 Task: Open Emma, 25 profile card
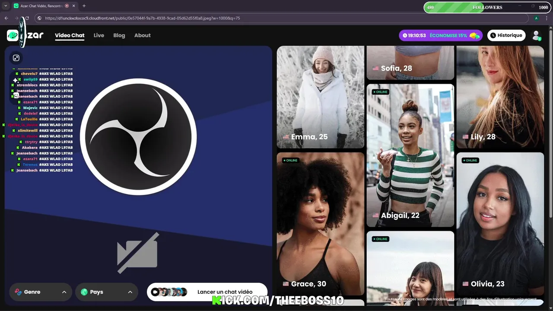coord(321,97)
